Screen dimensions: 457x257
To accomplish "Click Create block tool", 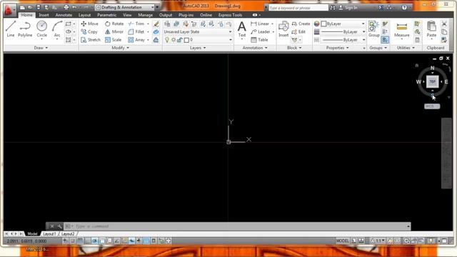I will pos(301,24).
